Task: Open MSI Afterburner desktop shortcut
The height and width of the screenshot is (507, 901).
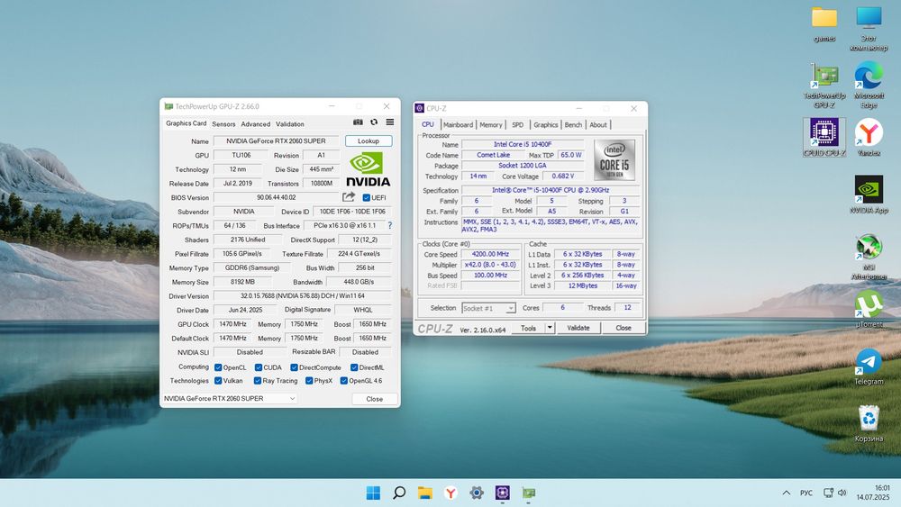Action: pos(869,248)
